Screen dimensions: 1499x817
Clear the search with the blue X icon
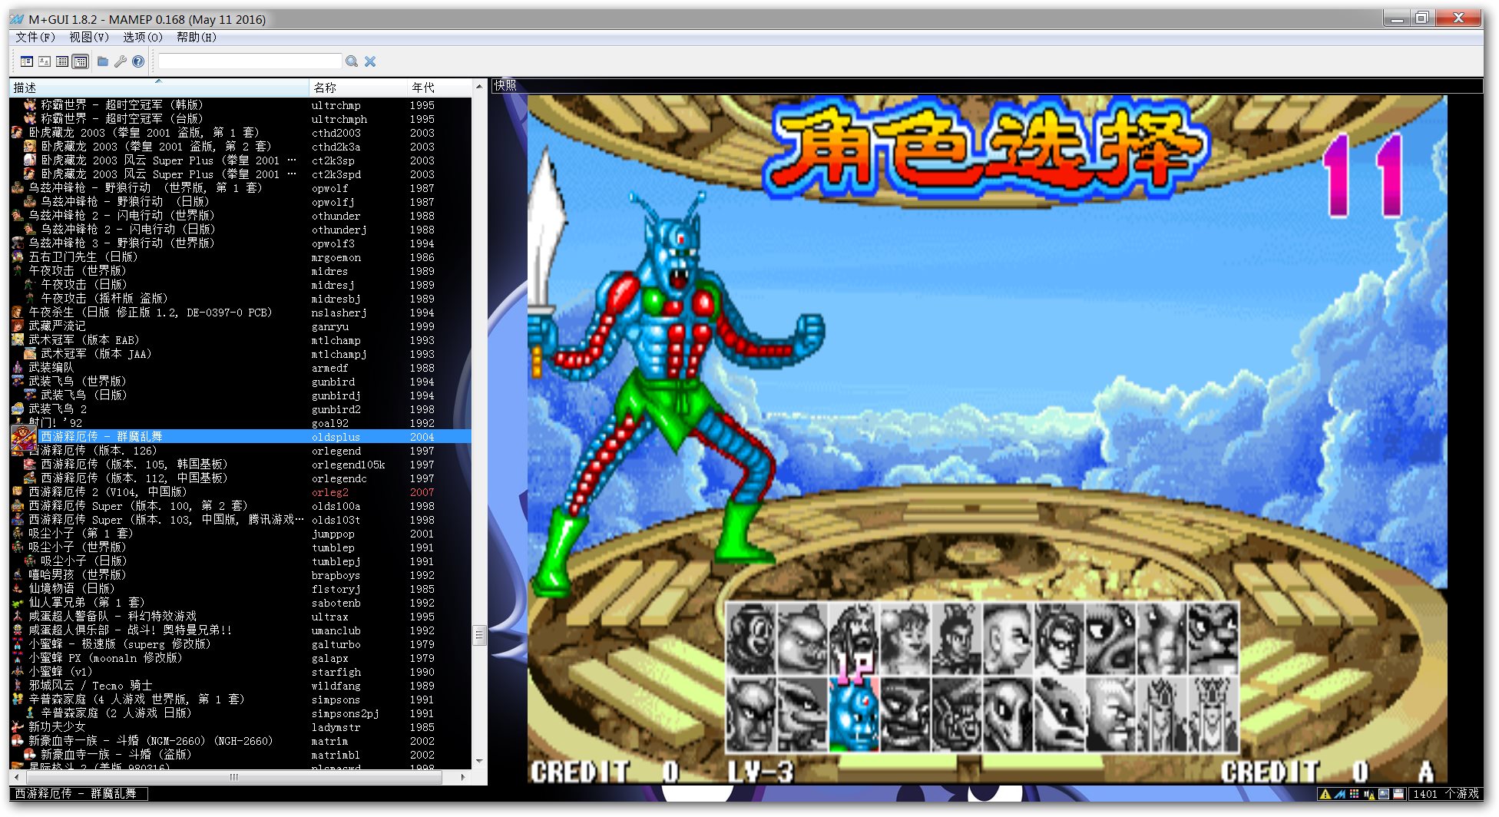click(370, 61)
